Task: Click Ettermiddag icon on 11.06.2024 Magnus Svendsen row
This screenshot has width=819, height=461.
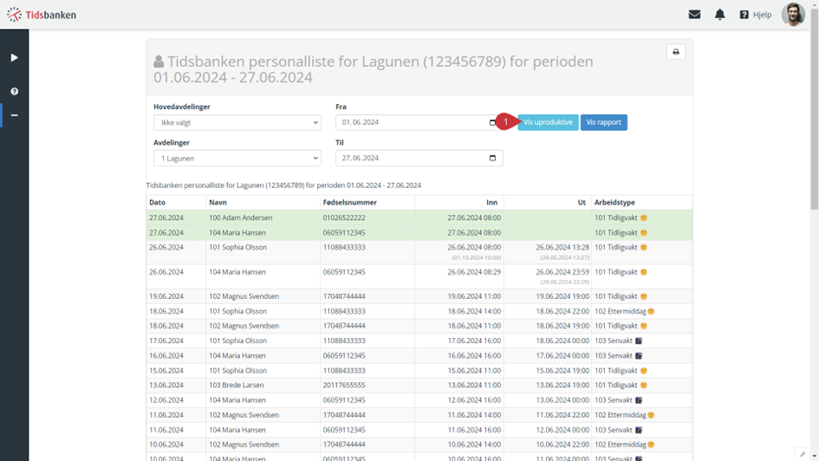Action: [x=651, y=415]
